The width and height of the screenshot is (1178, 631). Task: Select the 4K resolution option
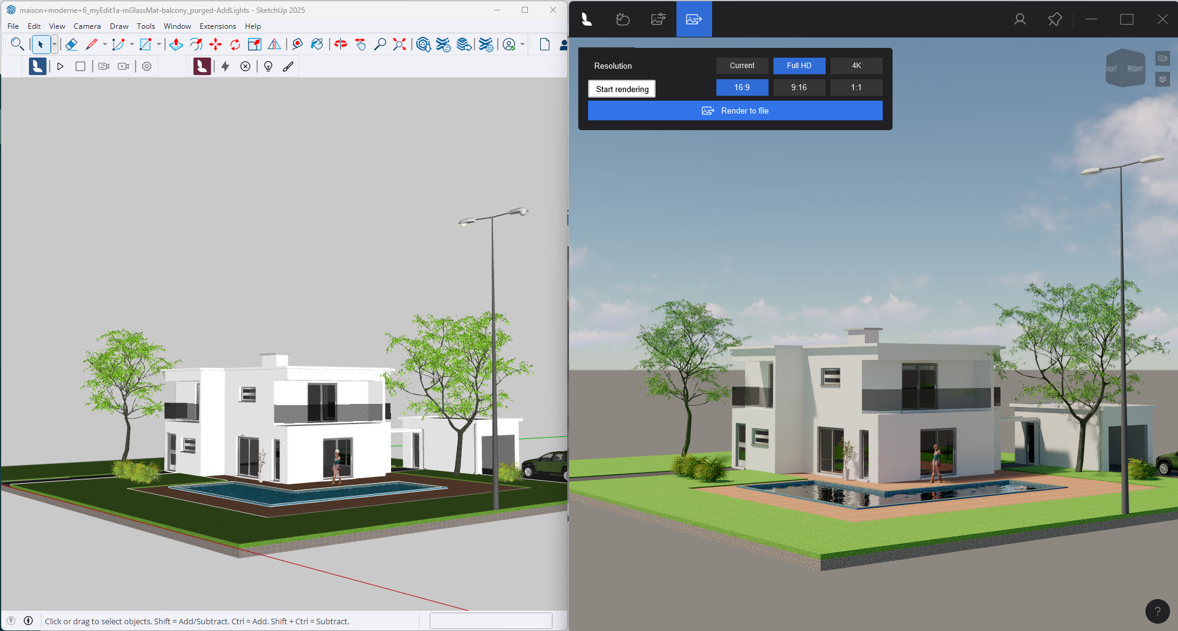[x=856, y=66]
